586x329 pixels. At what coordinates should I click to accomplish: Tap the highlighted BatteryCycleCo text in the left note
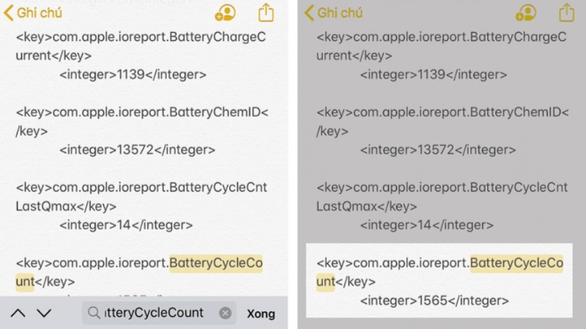pyautogui.click(x=215, y=263)
